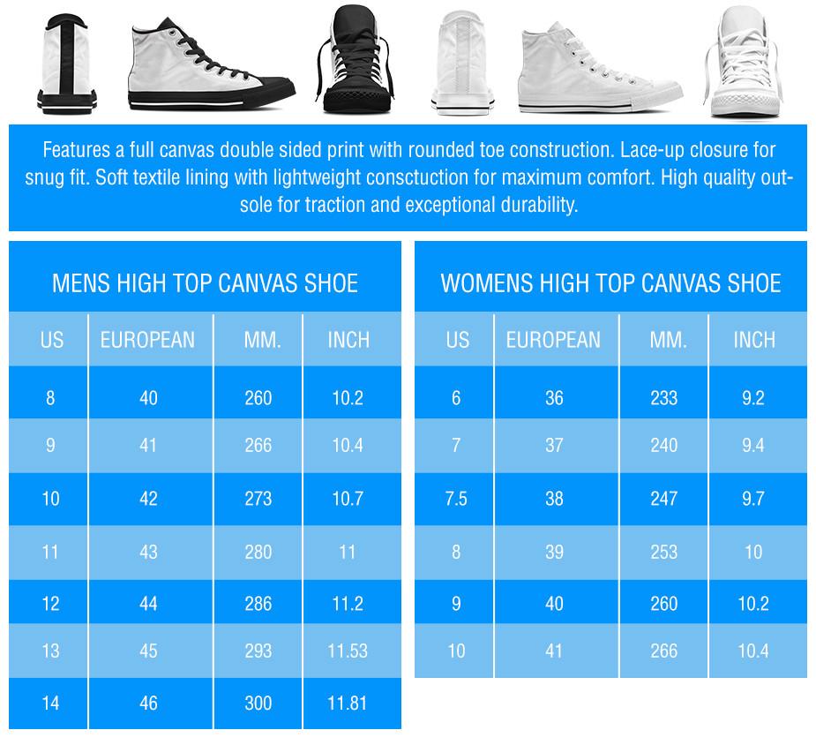Click the Mens High Top Canvas Shoe heading
The height and width of the screenshot is (745, 816).
(x=205, y=283)
